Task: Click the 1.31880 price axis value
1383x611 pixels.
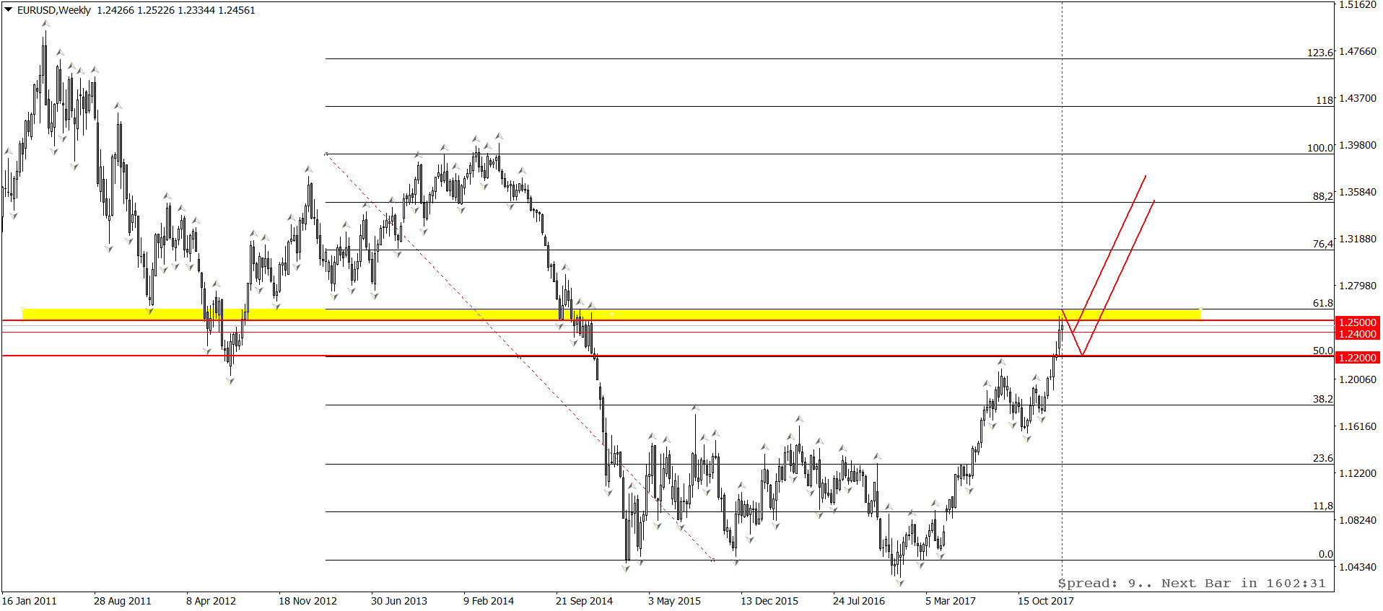Action: click(1358, 239)
